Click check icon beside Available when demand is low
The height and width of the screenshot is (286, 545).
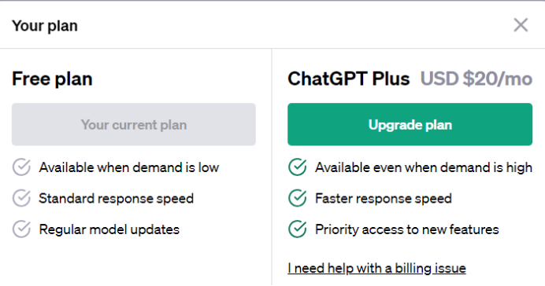21,167
